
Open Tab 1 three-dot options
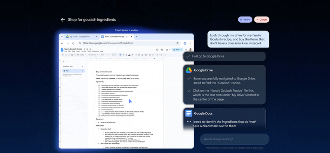pos(82,71)
